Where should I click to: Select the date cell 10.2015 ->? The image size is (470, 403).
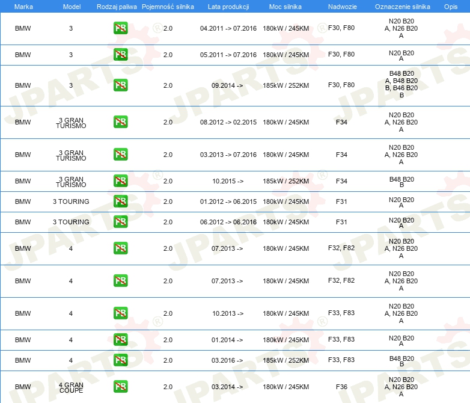pyautogui.click(x=228, y=181)
